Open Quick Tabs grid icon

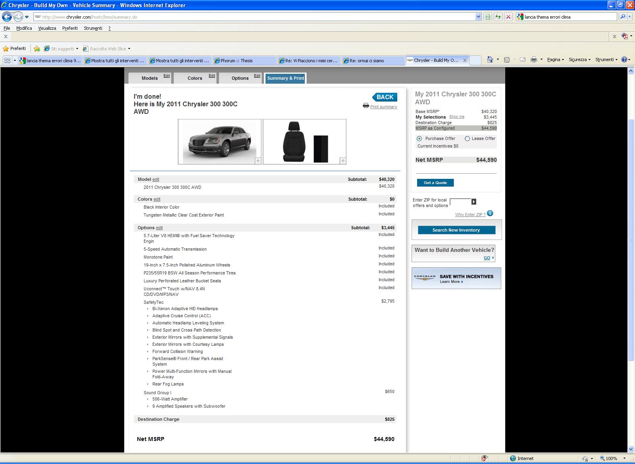tap(7, 60)
